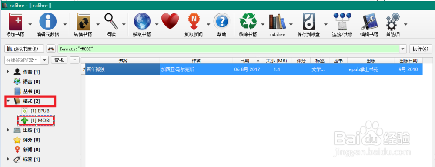Open the Add books dropdown arrow

(30, 24)
